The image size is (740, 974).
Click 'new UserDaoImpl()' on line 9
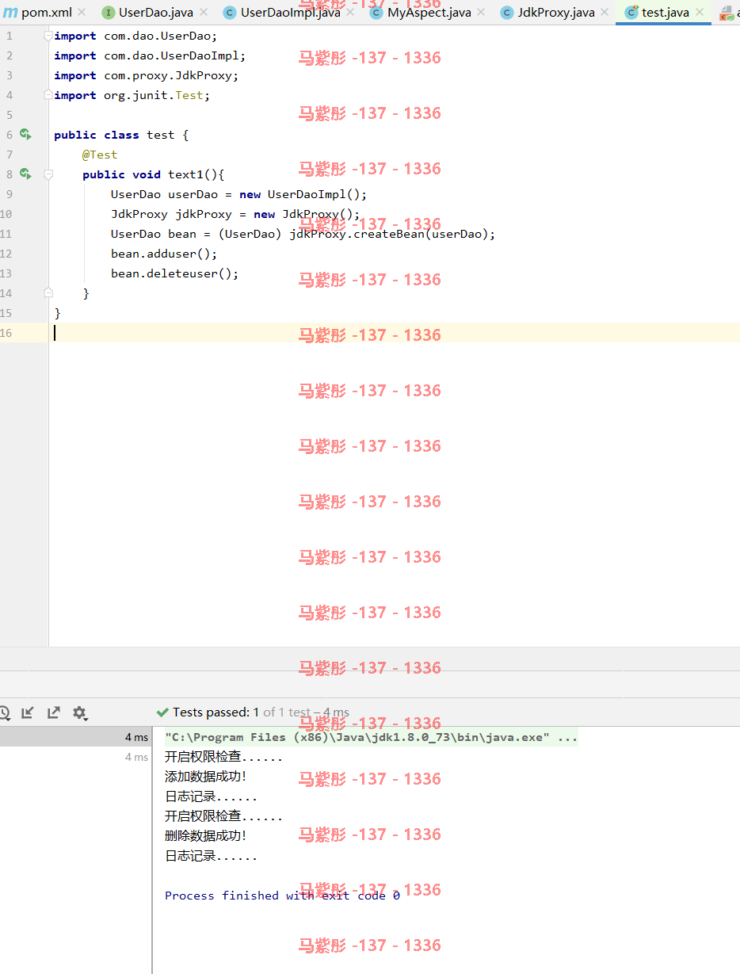coord(299,194)
